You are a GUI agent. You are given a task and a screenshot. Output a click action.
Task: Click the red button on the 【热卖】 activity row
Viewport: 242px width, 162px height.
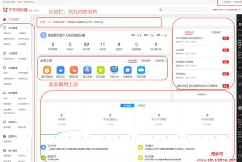click(x=225, y=86)
